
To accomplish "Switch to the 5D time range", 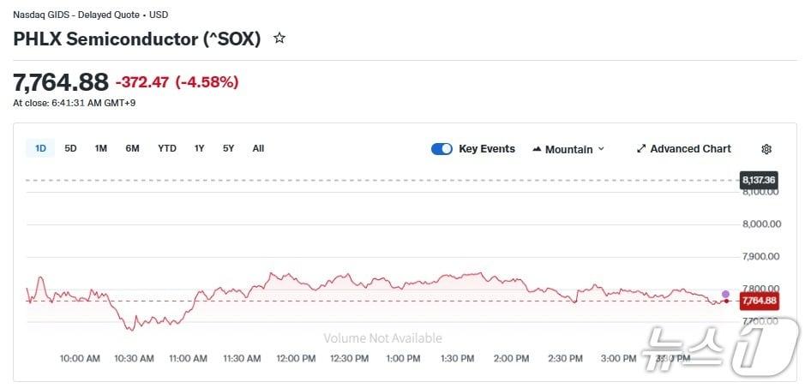I will (71, 148).
